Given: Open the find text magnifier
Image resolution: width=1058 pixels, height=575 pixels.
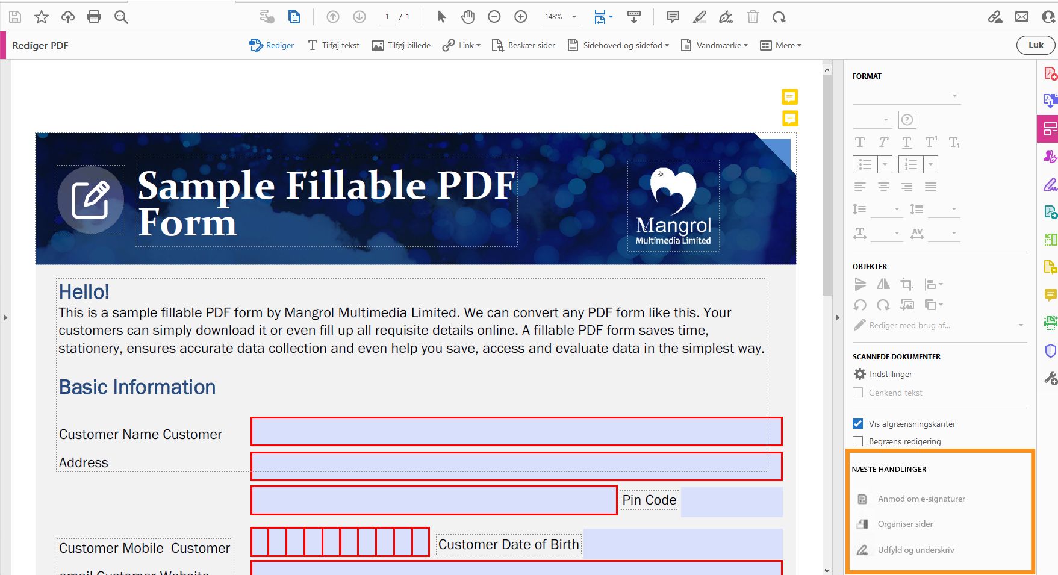Looking at the screenshot, I should (x=121, y=17).
